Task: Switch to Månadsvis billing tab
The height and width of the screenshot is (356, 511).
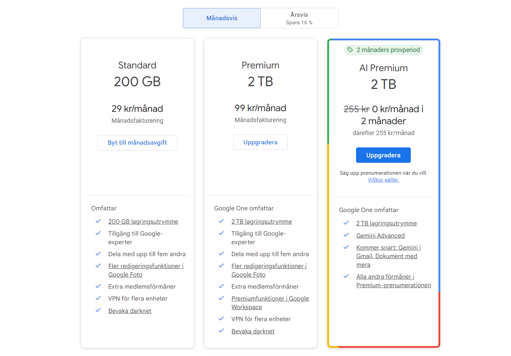Action: [222, 18]
